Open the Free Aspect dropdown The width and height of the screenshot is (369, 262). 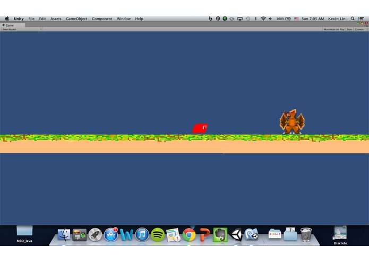(22, 29)
